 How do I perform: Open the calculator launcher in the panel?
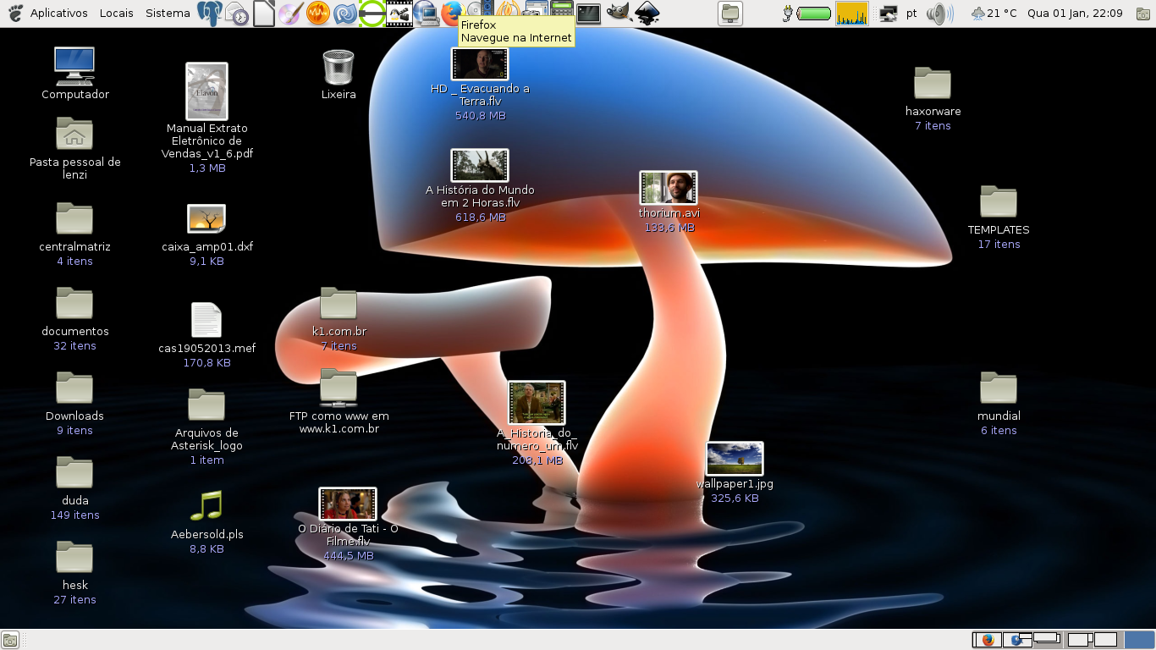pos(561,13)
